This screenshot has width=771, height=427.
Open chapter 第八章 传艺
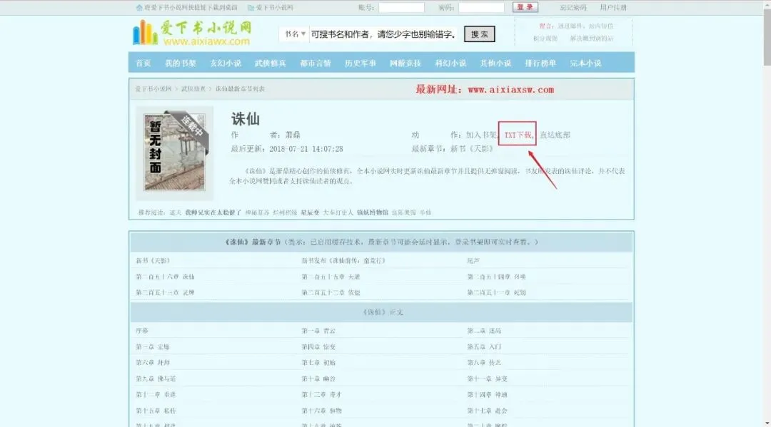[x=484, y=363]
